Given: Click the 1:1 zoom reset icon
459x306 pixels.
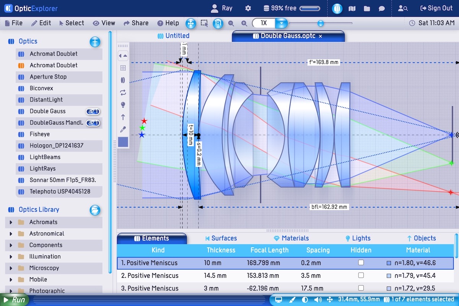Looking at the screenshot, I should tap(218, 23).
